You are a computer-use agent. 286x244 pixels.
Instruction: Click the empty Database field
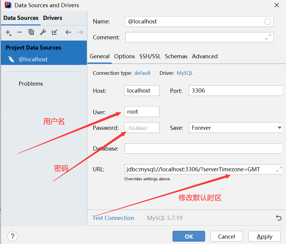click(x=203, y=148)
